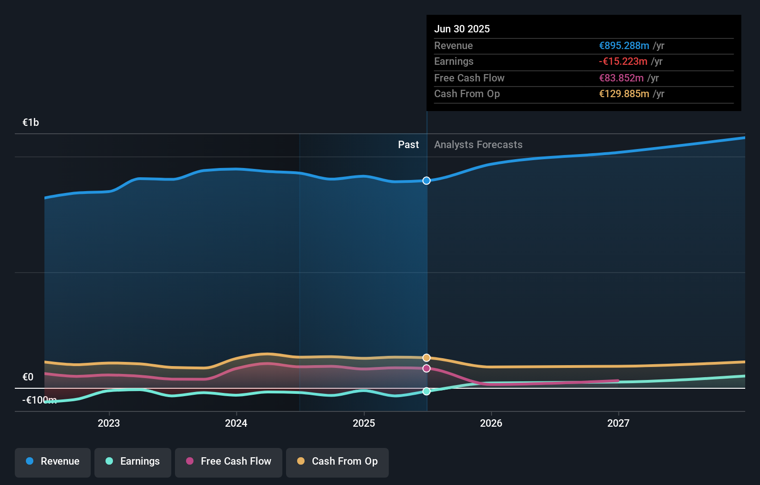Click the 2027 label on the time axis
760x485 pixels.
click(619, 423)
